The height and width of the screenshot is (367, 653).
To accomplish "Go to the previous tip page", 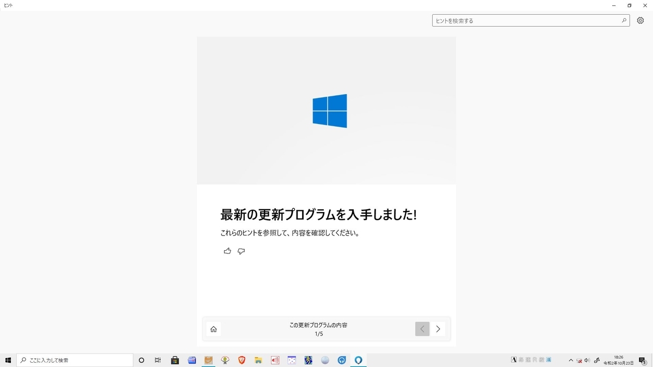I will pos(422,329).
